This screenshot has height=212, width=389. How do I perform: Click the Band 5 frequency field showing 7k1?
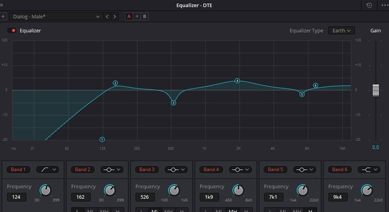[273, 197]
